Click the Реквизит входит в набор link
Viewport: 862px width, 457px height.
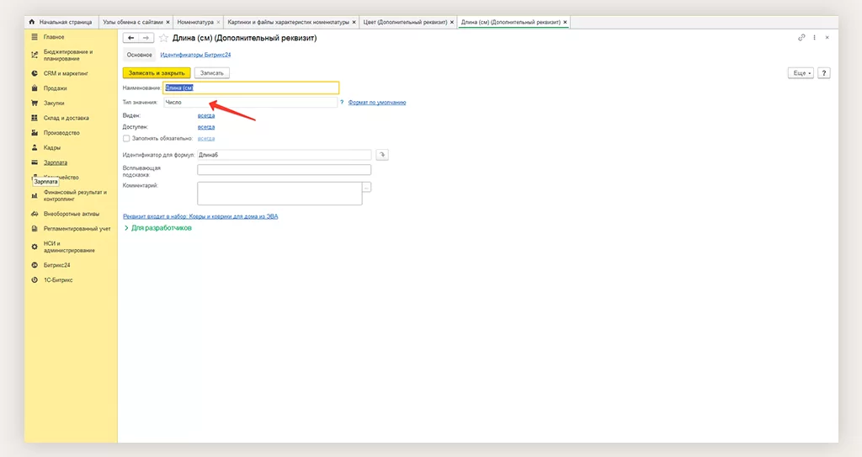(x=200, y=216)
